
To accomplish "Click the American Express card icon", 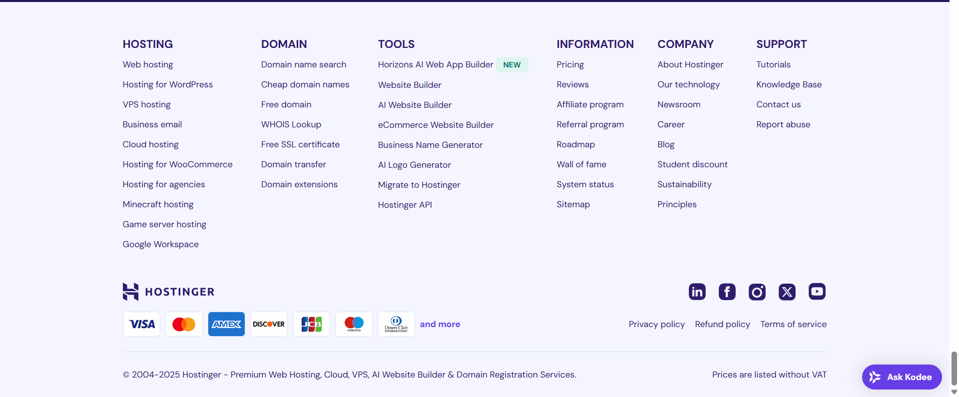I will pyautogui.click(x=226, y=324).
